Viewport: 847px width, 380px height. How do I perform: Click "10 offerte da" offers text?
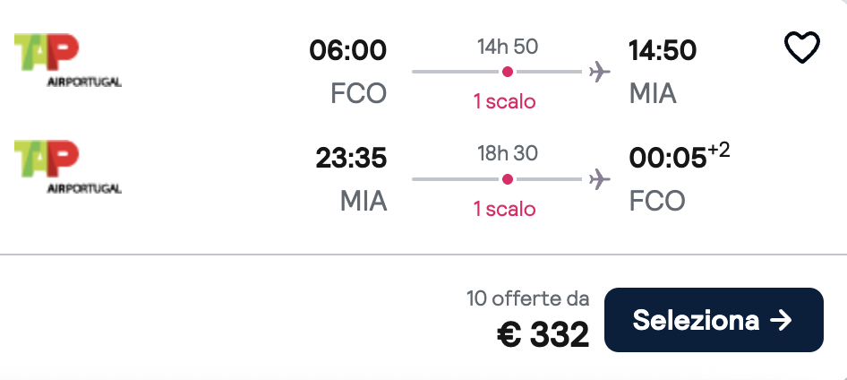pos(528,298)
